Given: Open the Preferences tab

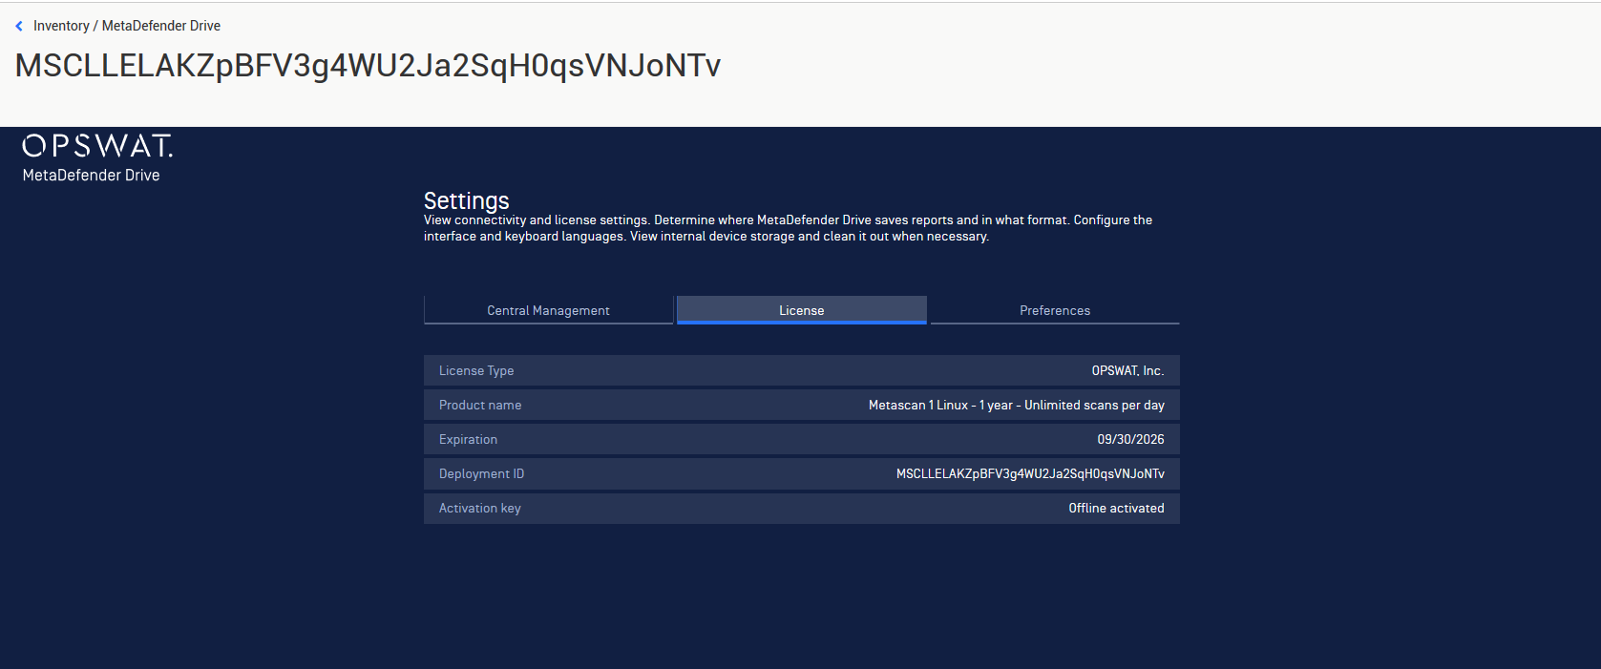Looking at the screenshot, I should [x=1055, y=310].
